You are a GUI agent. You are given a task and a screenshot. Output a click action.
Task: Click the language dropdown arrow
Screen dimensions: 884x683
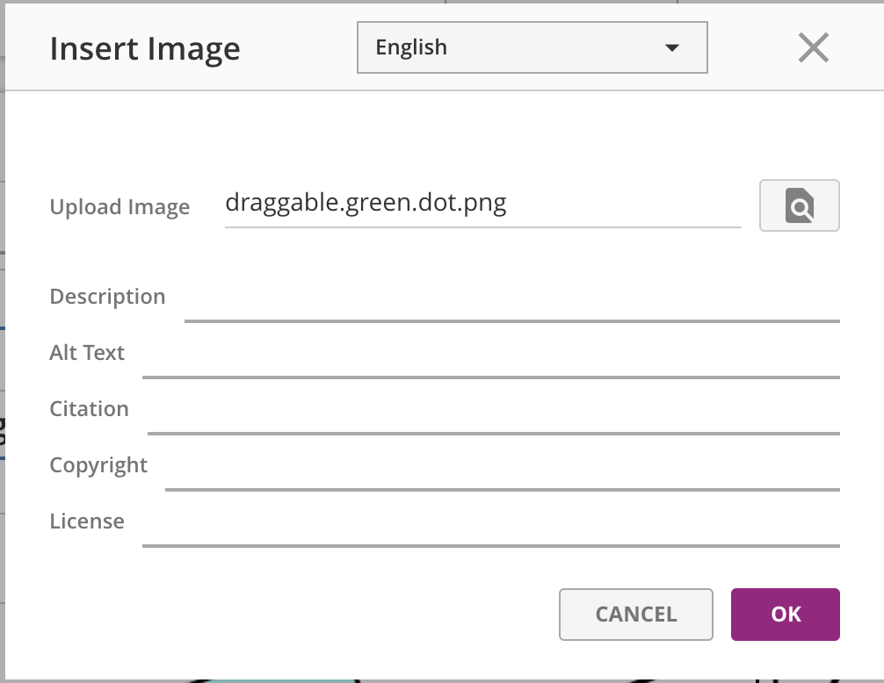pyautogui.click(x=672, y=47)
